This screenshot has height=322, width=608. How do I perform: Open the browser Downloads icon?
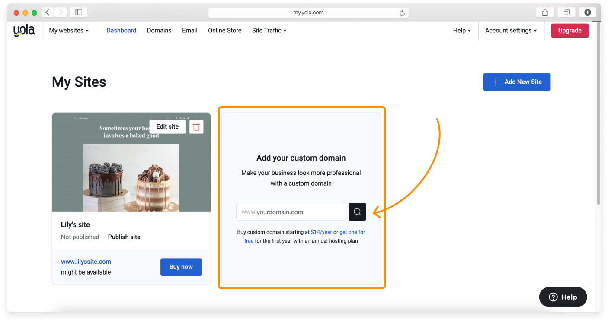coord(588,12)
